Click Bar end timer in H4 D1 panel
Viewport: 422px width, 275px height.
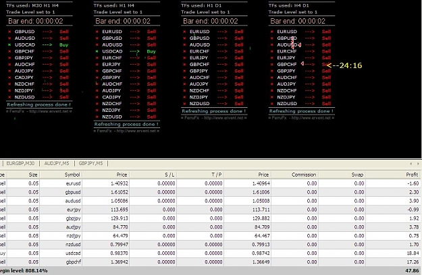pos(298,21)
